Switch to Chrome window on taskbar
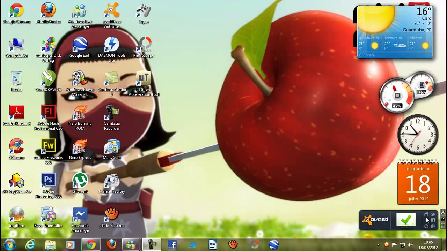This screenshot has height=251, width=447. pos(91,245)
